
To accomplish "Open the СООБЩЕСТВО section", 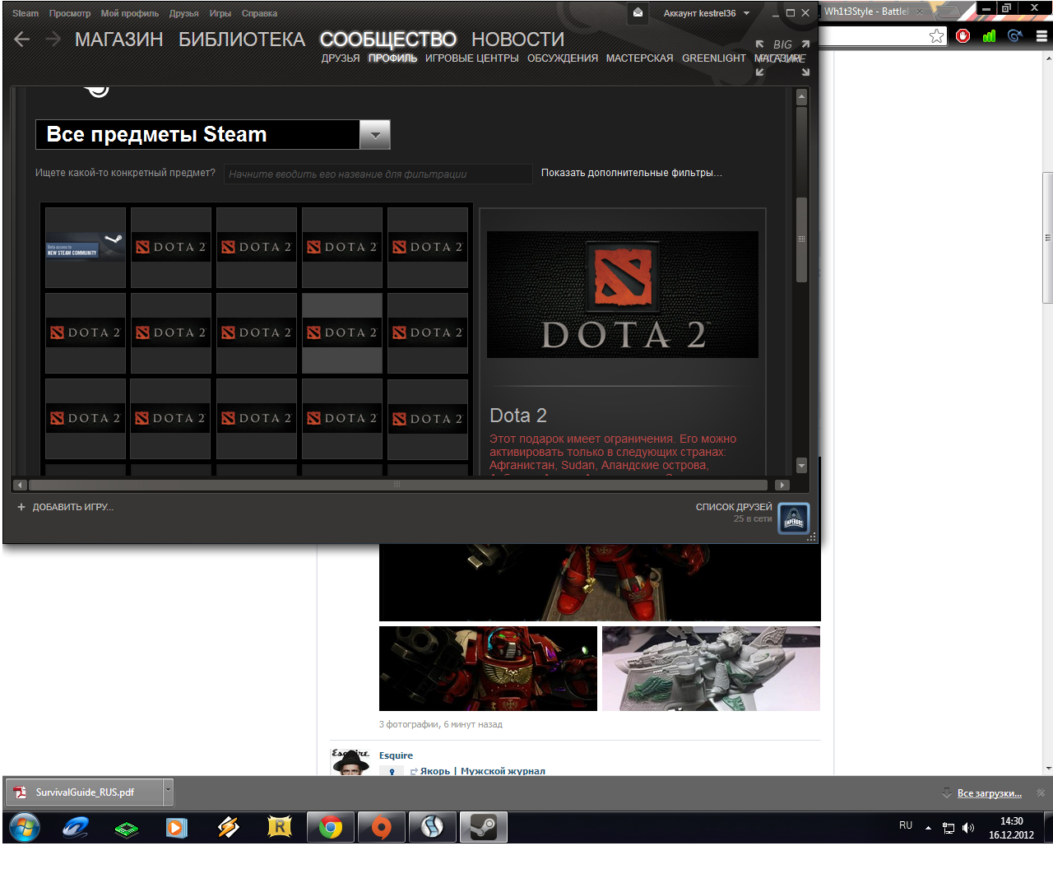I will 387,39.
